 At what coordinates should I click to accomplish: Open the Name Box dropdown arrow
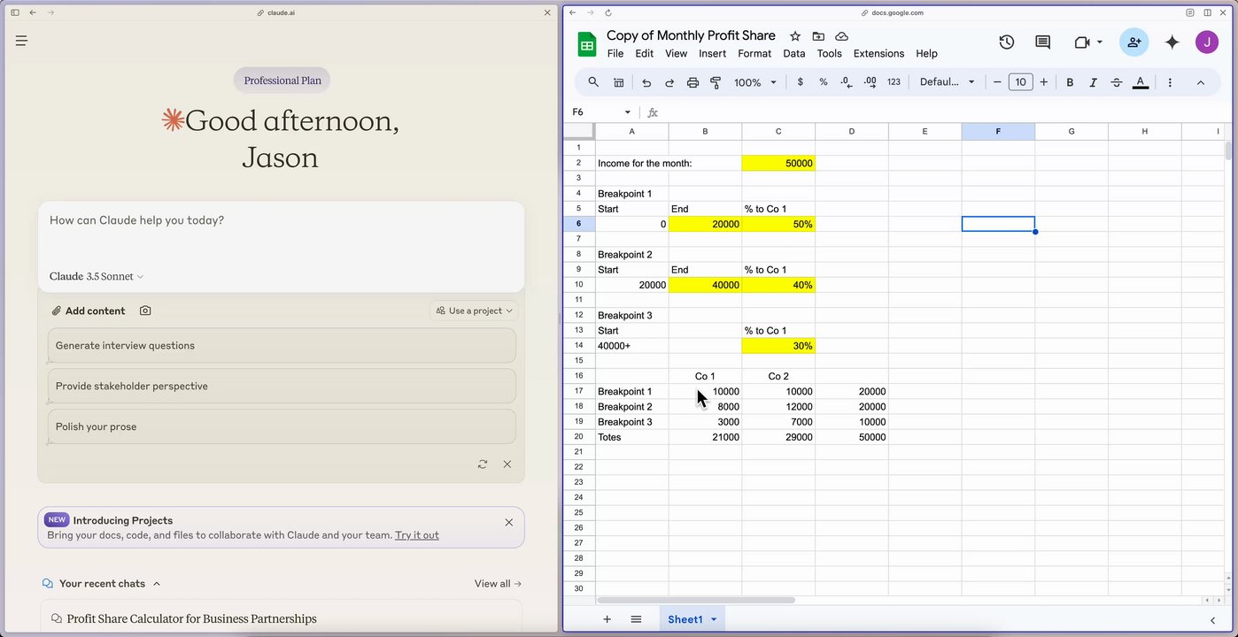pyautogui.click(x=628, y=112)
